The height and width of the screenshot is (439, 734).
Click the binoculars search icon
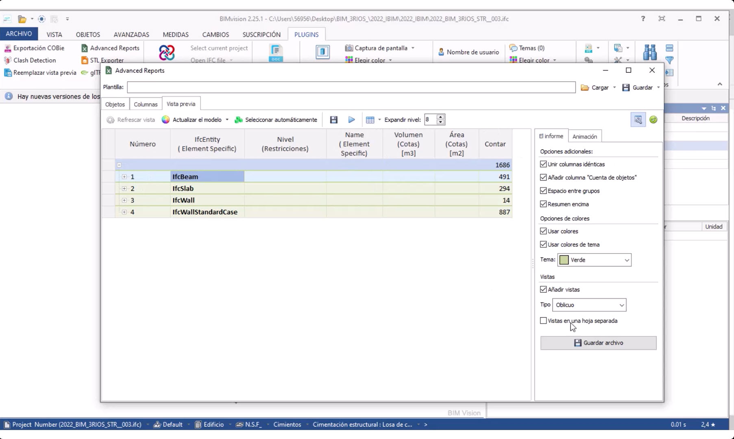[649, 52]
